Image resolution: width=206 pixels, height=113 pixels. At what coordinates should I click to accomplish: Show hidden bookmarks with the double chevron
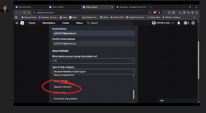tap(194, 17)
